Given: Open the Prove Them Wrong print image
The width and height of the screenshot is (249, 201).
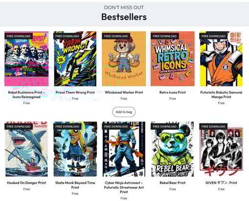Looking at the screenshot, I should tap(75, 59).
